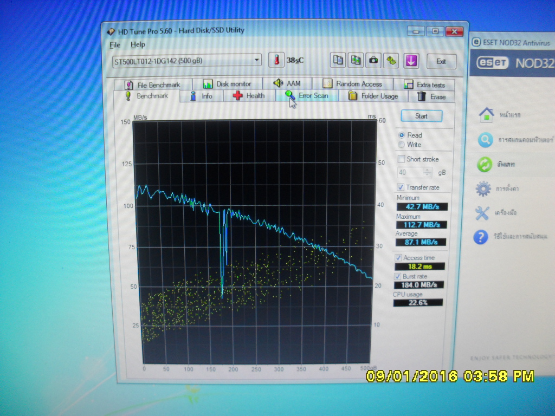Toggle the Access time checkbox
The width and height of the screenshot is (555, 416).
(398, 257)
